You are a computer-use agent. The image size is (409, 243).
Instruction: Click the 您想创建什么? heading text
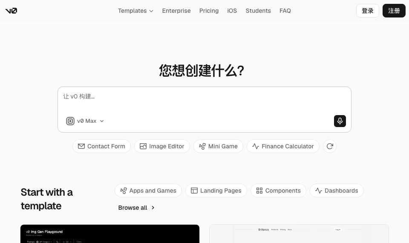[202, 71]
